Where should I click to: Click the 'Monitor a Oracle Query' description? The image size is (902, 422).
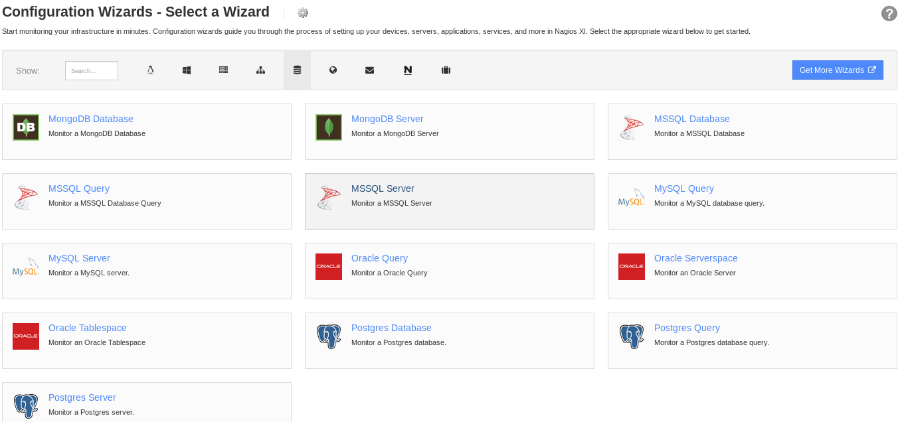coord(389,273)
